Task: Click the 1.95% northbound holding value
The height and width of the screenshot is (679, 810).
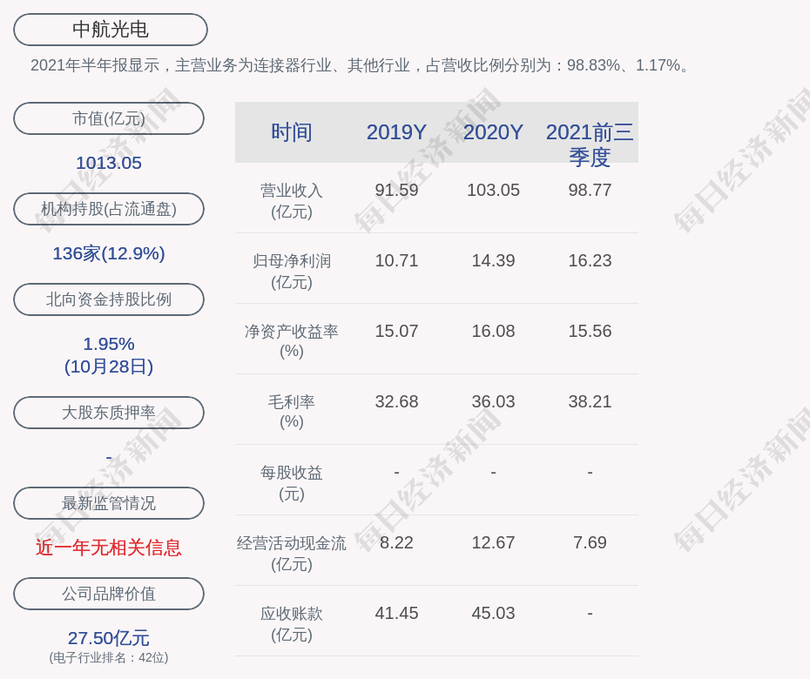Action: (x=109, y=344)
